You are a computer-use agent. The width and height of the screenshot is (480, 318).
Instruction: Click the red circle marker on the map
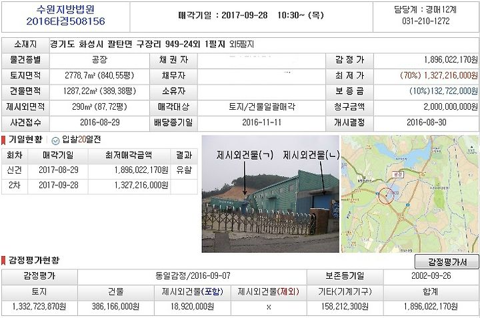click(x=386, y=196)
